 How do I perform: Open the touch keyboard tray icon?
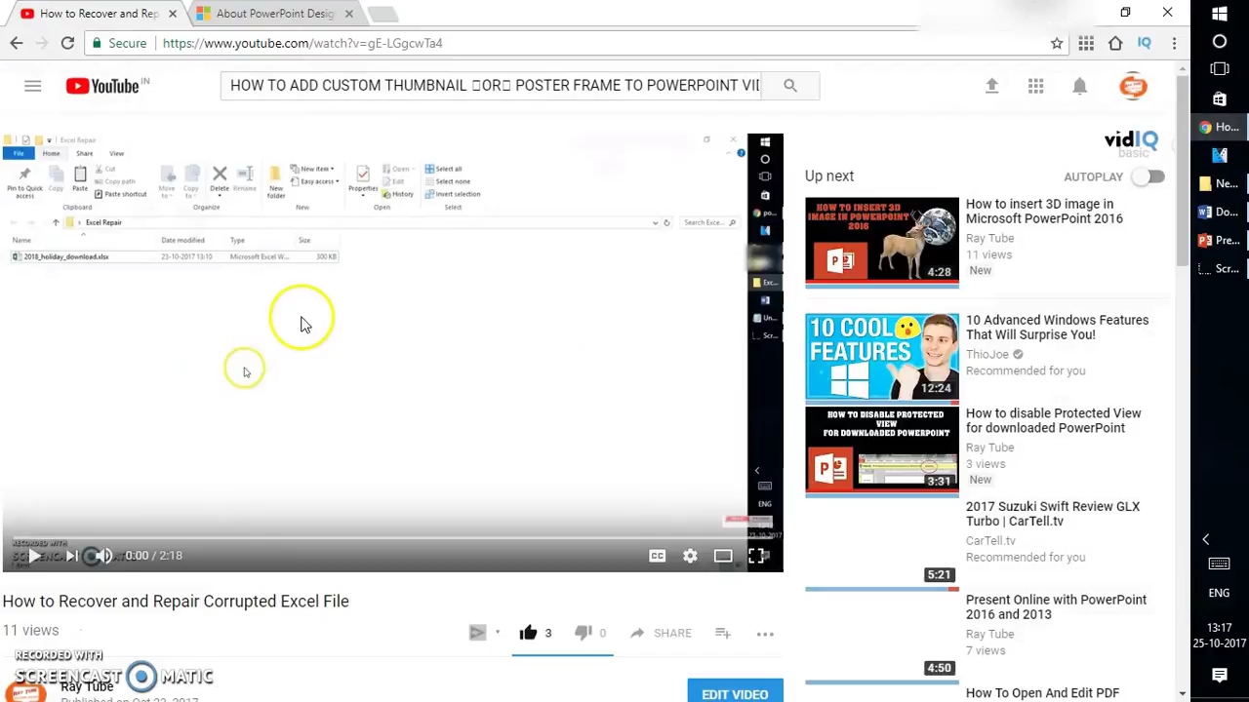[1219, 565]
